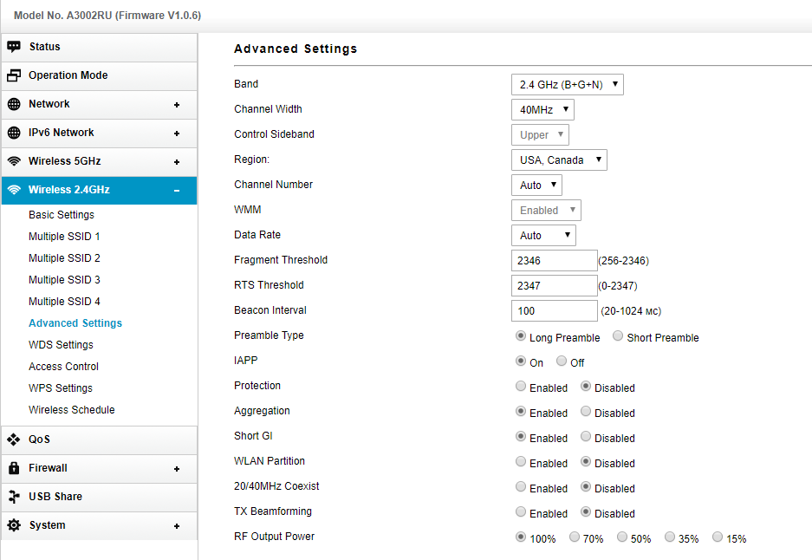Set RF Output Power to 70%
812x560 pixels.
coord(575,537)
